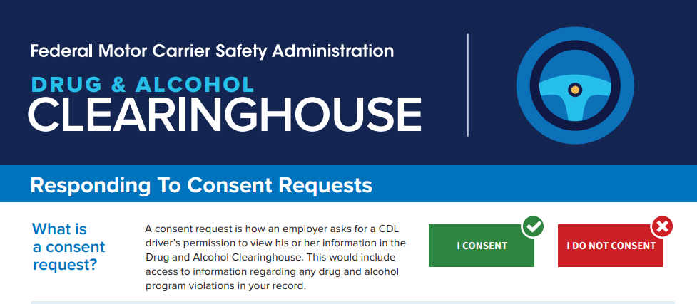Click the light blue line below the paragraph

(352, 302)
